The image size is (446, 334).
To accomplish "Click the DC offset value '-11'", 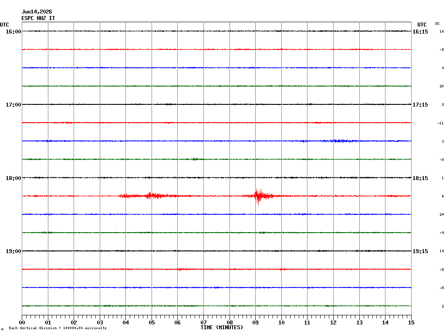I will click(x=441, y=123).
